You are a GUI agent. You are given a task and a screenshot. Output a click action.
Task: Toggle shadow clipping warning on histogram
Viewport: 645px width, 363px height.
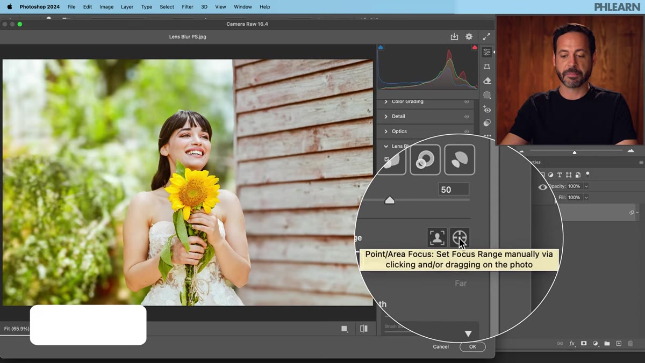(x=381, y=47)
